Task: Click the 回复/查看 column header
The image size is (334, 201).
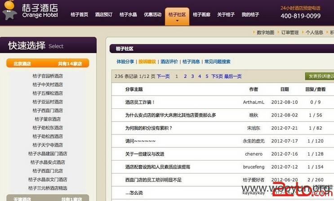Action: (x=316, y=89)
